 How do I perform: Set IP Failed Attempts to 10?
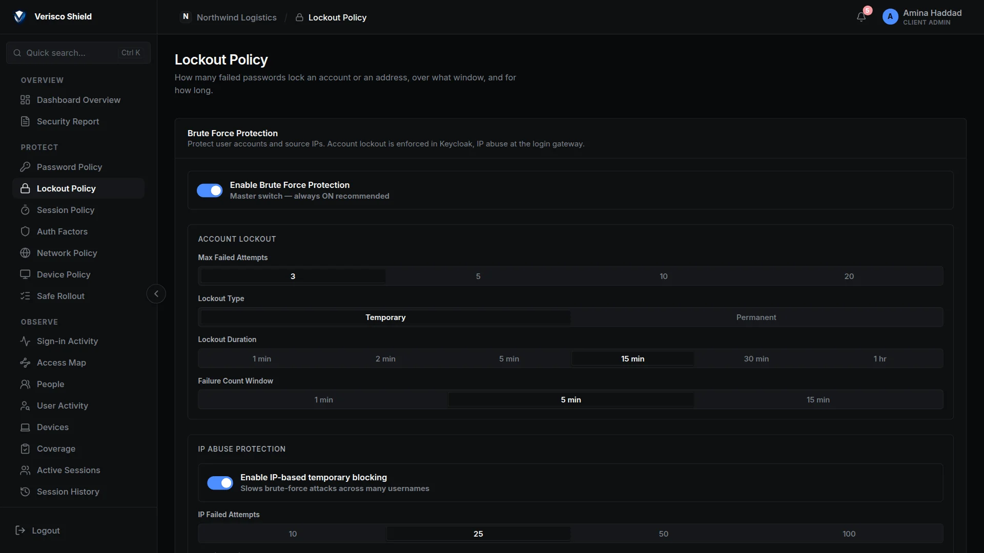(x=293, y=534)
